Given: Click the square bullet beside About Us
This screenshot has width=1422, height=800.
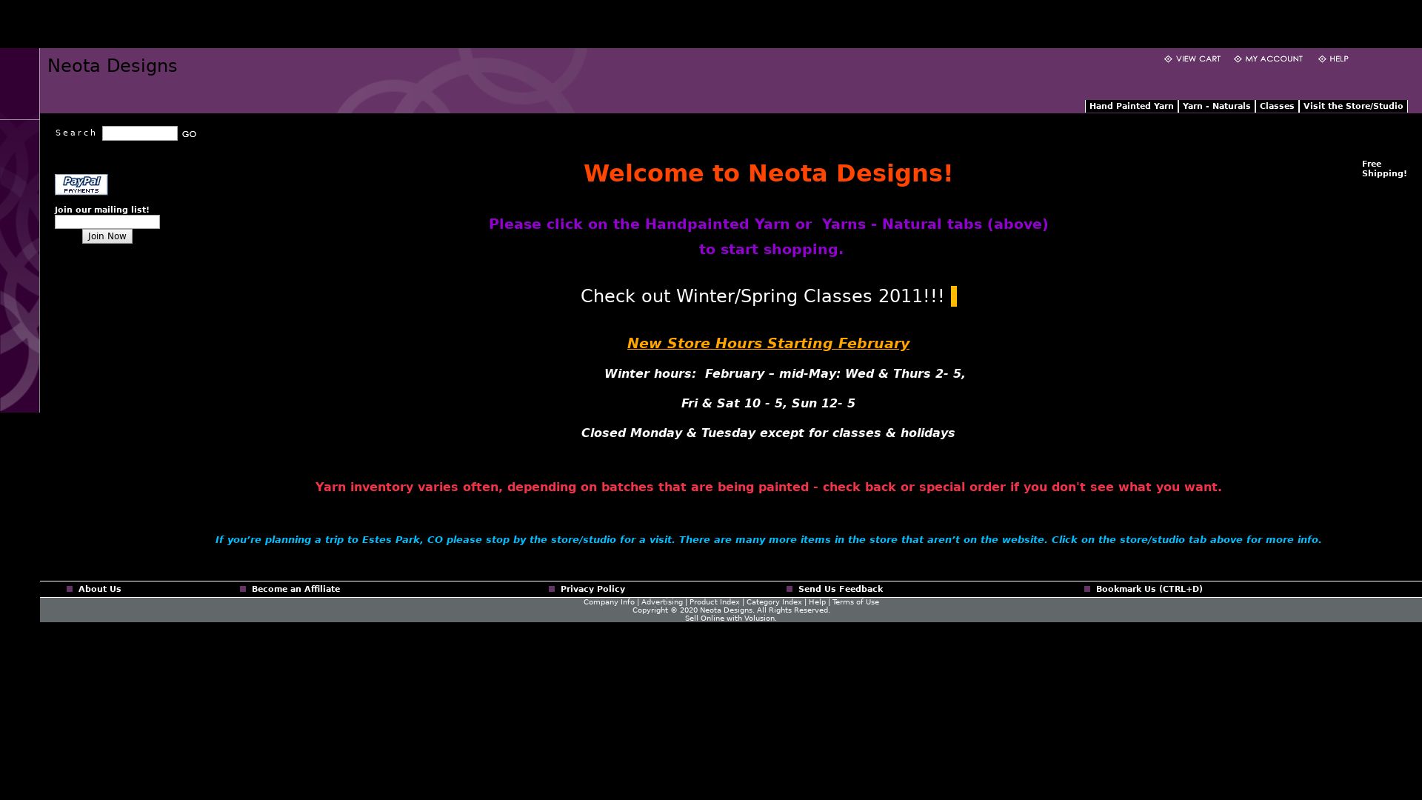Looking at the screenshot, I should tap(70, 590).
